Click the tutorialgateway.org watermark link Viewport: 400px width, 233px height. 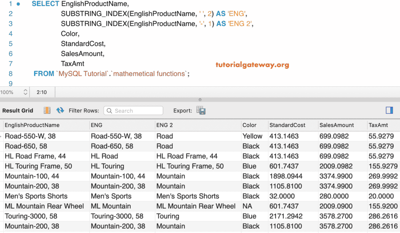point(253,64)
